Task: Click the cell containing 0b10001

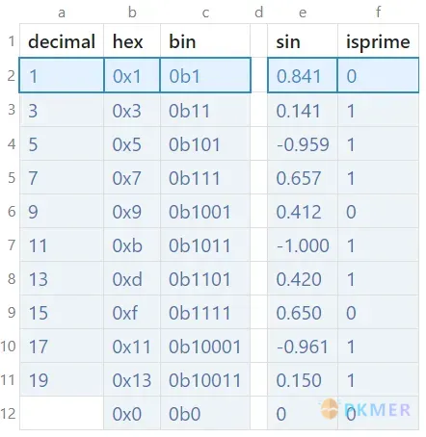Action: point(205,347)
